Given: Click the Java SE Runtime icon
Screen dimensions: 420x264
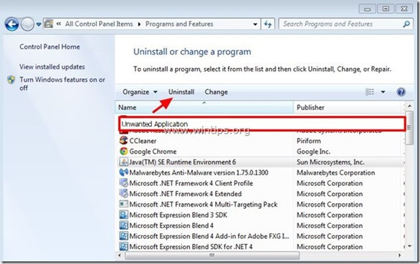Looking at the screenshot, I should (x=123, y=162).
